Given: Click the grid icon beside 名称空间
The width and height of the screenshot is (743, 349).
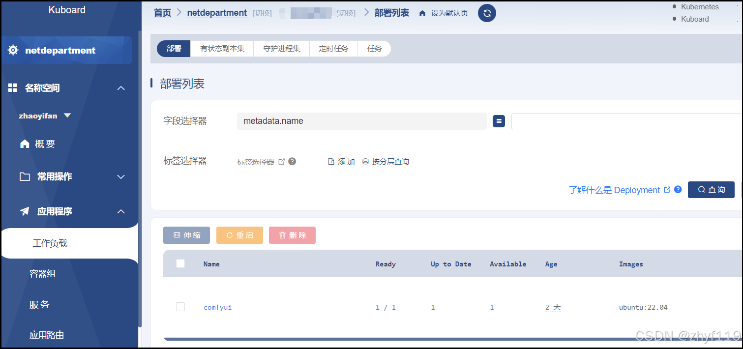Looking at the screenshot, I should (13, 88).
